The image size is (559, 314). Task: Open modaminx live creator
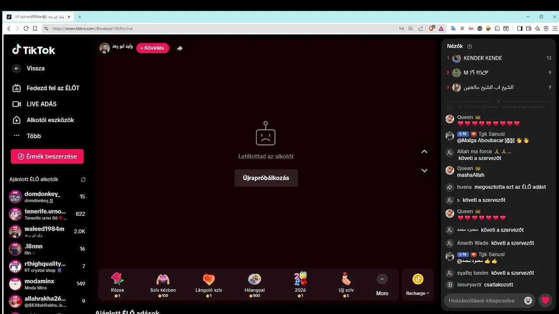click(x=47, y=284)
